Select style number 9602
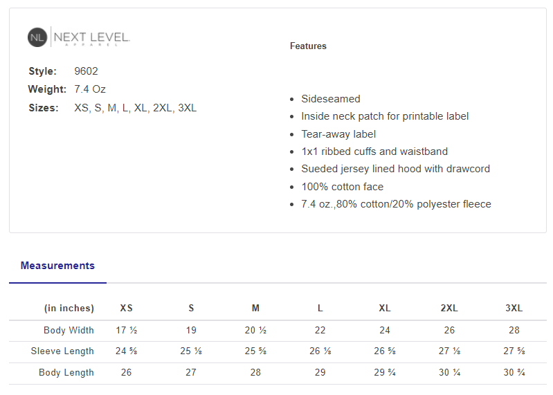The image size is (553, 395). 86,71
